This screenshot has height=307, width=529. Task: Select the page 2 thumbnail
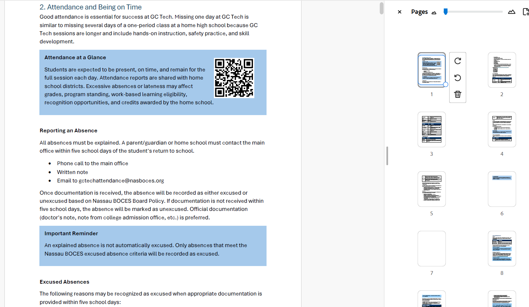click(x=502, y=70)
